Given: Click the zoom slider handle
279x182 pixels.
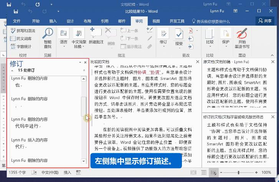Looking at the screenshot, I should click(x=238, y=172).
